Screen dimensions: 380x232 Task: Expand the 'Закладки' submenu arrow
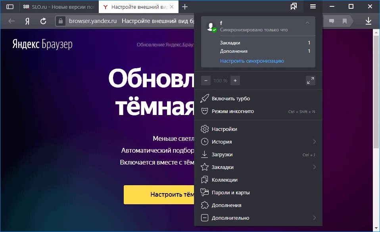tap(314, 167)
